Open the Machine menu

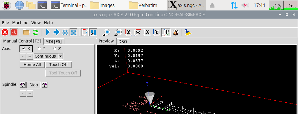click(x=20, y=23)
